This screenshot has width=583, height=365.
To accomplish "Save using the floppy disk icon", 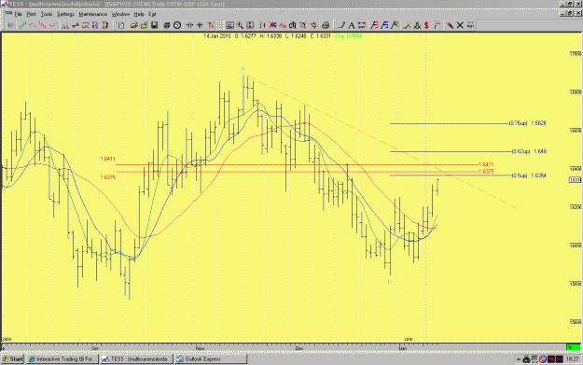I will [x=154, y=25].
